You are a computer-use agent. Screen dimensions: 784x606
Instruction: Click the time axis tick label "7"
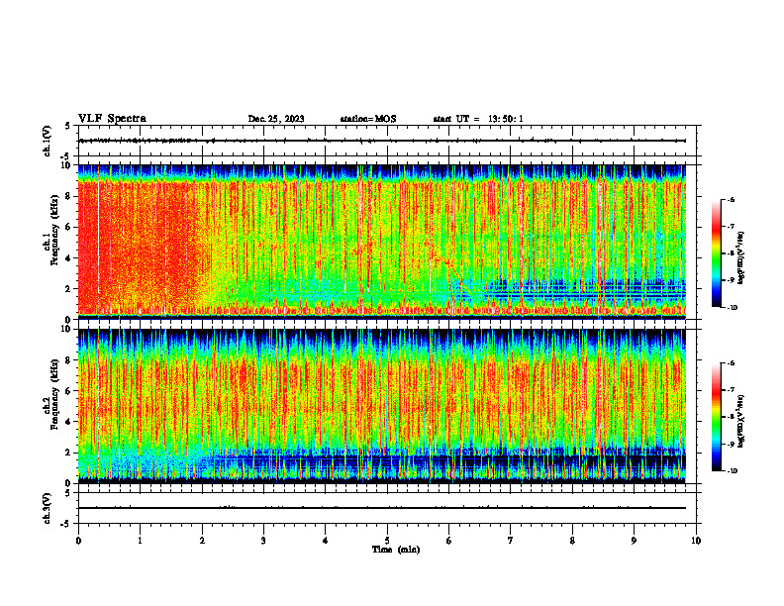point(511,541)
